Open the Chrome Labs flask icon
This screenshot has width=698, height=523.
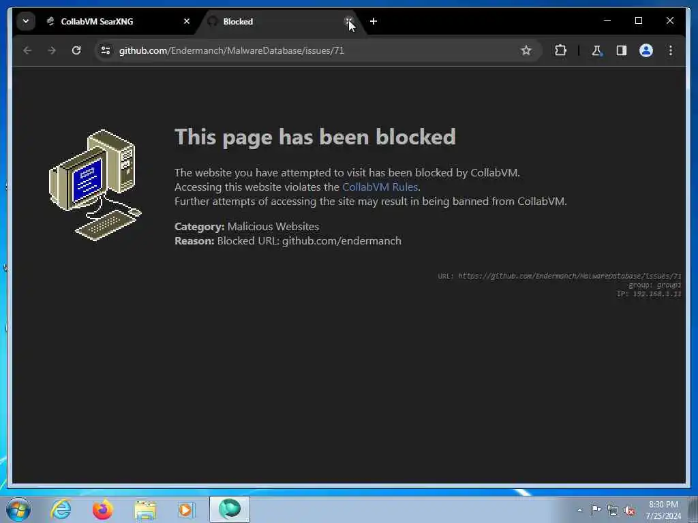click(596, 50)
